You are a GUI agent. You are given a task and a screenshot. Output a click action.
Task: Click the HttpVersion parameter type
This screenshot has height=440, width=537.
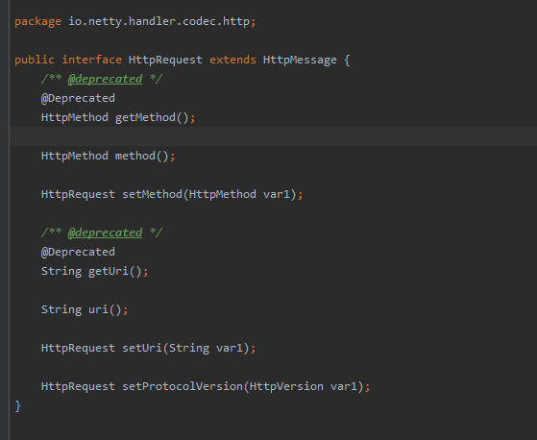[x=286, y=386]
